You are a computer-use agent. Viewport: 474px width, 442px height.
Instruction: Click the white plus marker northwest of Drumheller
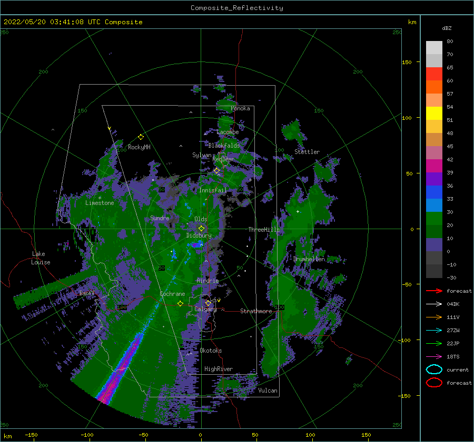point(298,211)
